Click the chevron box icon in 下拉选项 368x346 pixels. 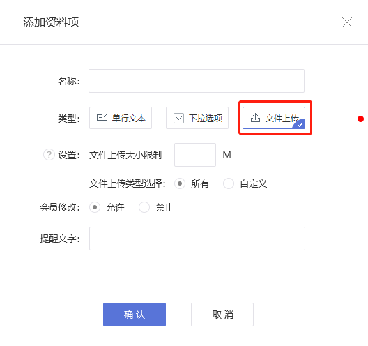coord(178,118)
